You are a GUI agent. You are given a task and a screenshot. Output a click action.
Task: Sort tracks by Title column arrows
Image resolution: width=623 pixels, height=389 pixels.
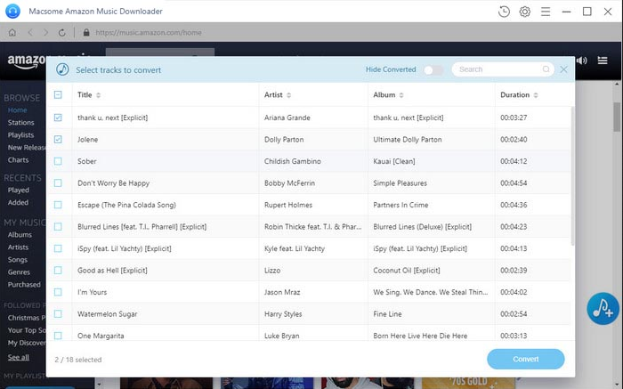click(99, 95)
